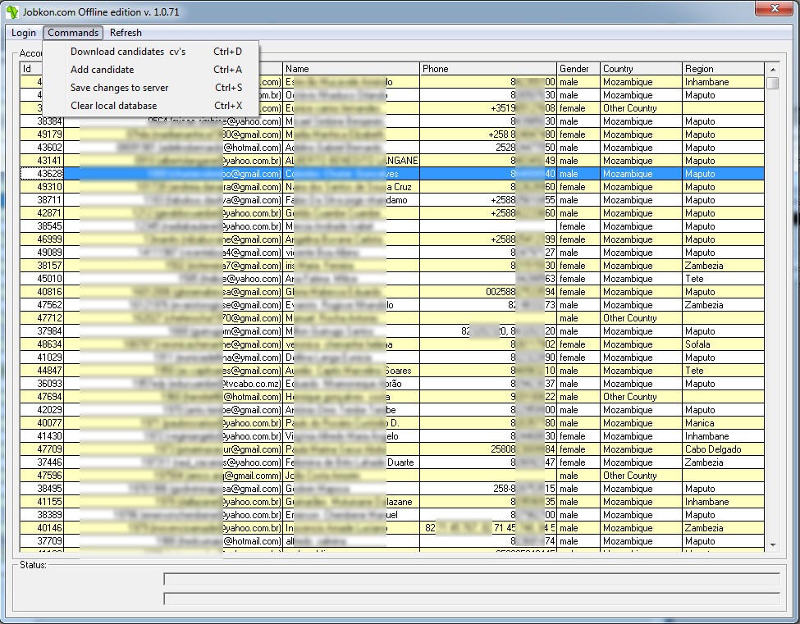Click Id cell 38545
The height and width of the screenshot is (624, 800).
tap(42, 226)
